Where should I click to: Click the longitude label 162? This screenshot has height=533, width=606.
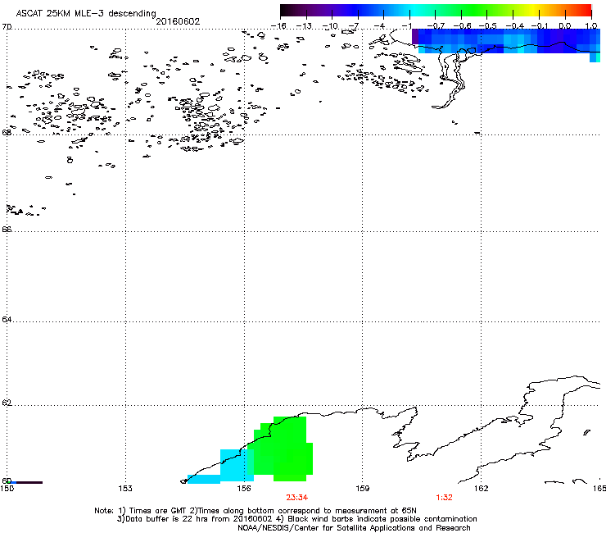[482, 489]
